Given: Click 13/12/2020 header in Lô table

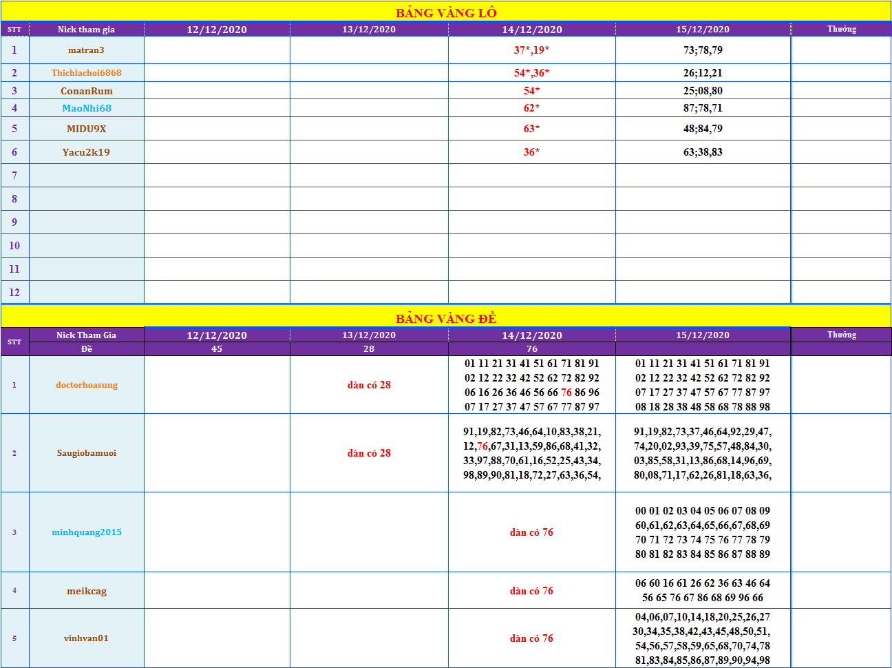Looking at the screenshot, I should click(x=369, y=29).
